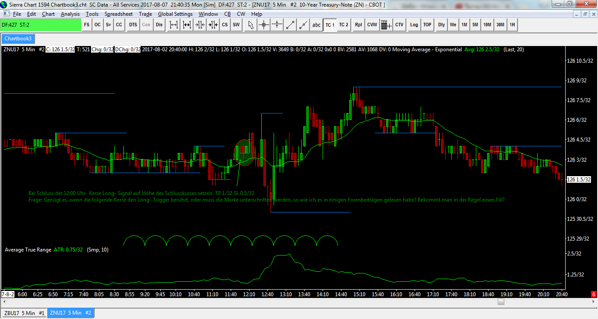Toggle TC 2 tool configuration button

344,25
